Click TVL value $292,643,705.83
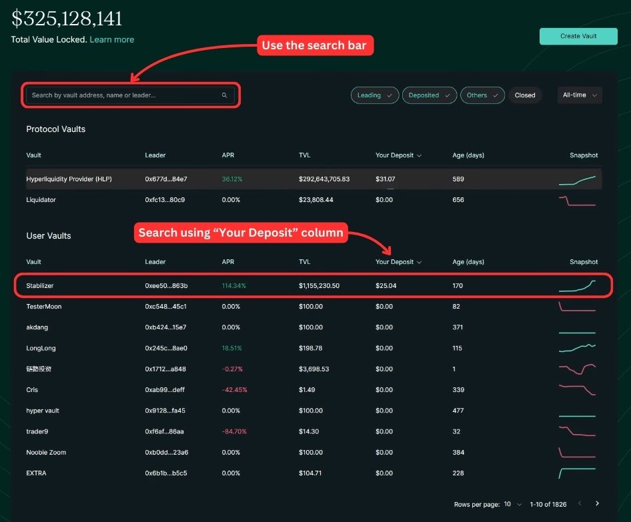 click(x=324, y=179)
